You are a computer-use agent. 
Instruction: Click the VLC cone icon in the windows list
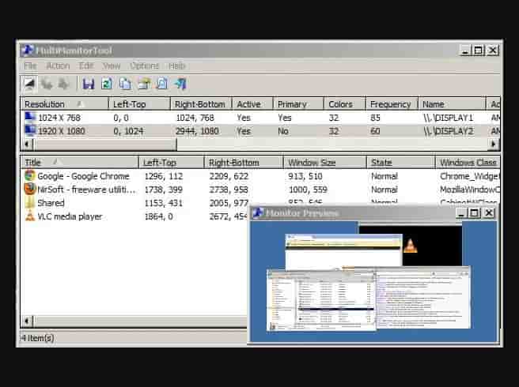point(30,216)
